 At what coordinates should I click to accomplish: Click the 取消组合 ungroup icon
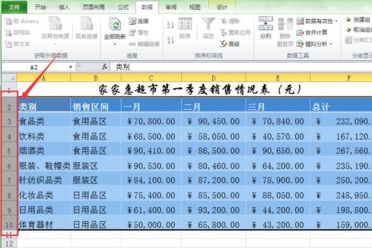click(348, 30)
